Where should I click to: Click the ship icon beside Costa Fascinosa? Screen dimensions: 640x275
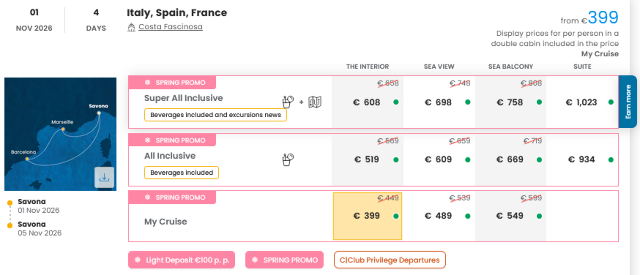coord(131,27)
